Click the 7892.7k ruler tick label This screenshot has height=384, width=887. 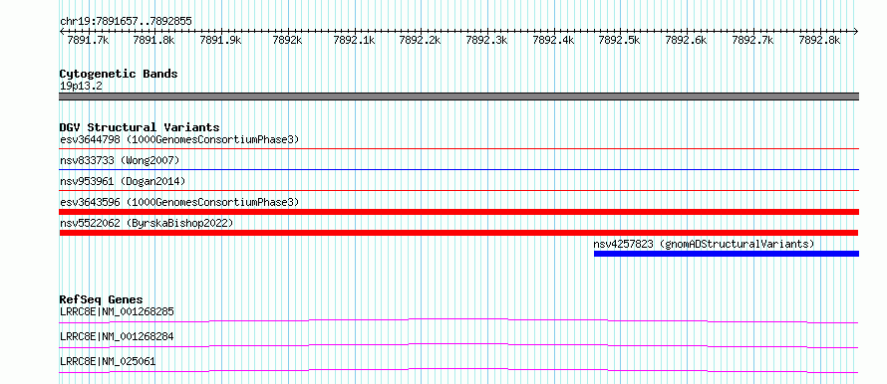click(x=752, y=40)
